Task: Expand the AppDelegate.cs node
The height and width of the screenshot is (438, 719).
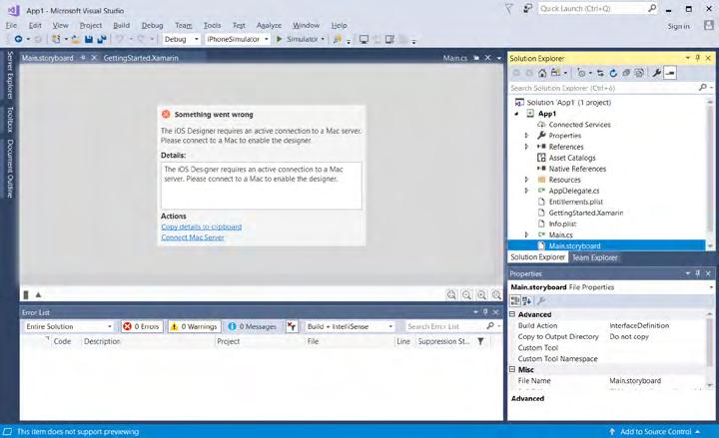Action: (526, 191)
